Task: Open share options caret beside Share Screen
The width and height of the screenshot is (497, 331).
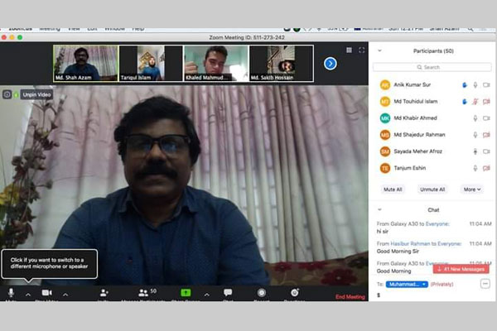Action: click(x=206, y=295)
